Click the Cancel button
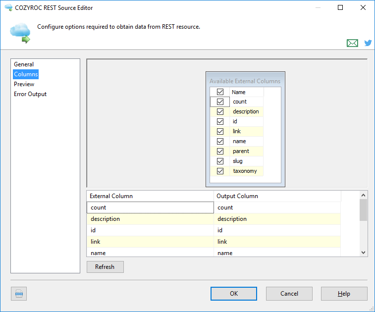Viewport: 375px width, 312px height. click(289, 294)
